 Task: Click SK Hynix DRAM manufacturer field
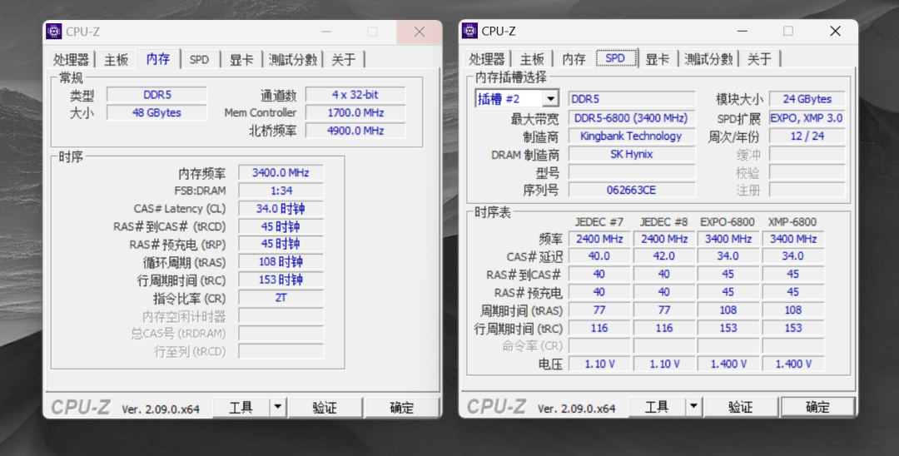click(631, 154)
